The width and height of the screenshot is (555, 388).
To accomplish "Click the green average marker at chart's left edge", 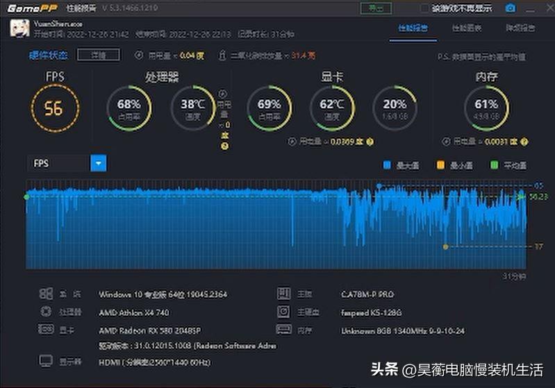I will [26, 196].
